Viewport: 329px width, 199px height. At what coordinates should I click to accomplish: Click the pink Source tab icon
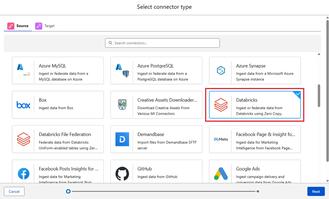pos(11,26)
